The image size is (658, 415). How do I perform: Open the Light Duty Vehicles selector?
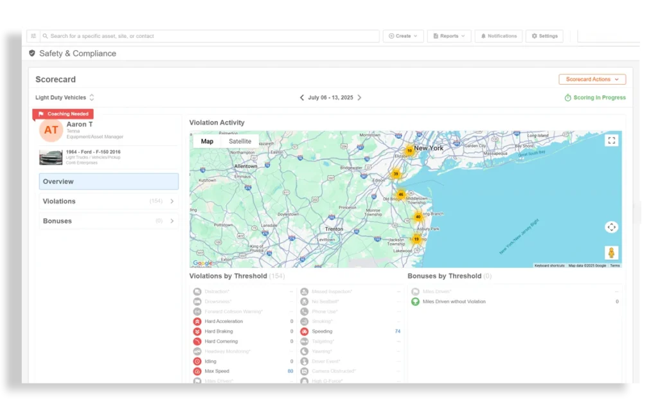click(65, 98)
